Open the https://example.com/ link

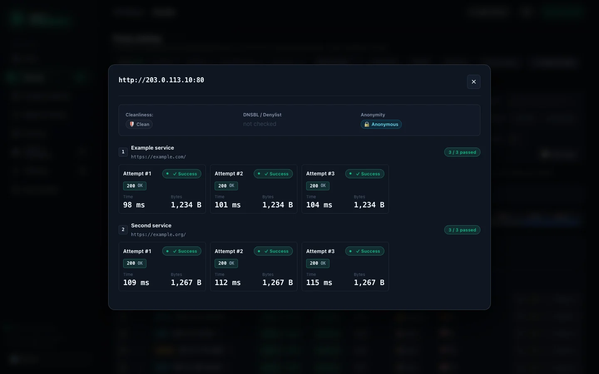coord(158,157)
